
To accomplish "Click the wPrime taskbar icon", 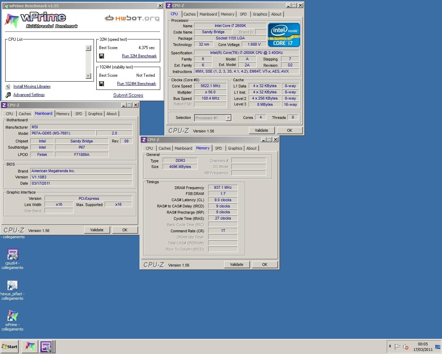I will (x=30, y=346).
